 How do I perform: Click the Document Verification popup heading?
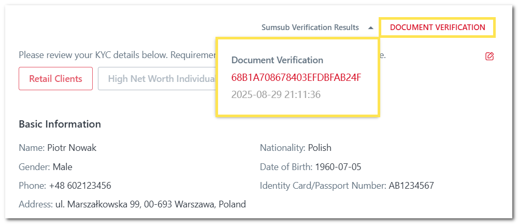[277, 60]
